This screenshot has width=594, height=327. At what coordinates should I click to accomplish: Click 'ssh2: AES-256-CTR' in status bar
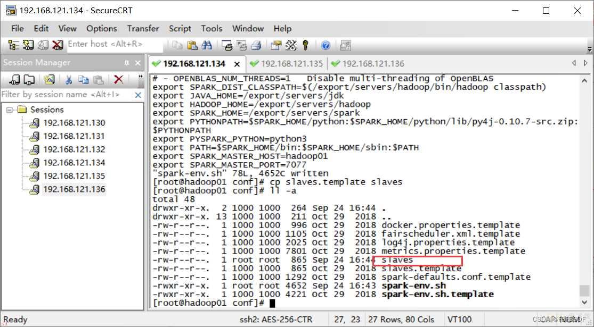(276, 320)
